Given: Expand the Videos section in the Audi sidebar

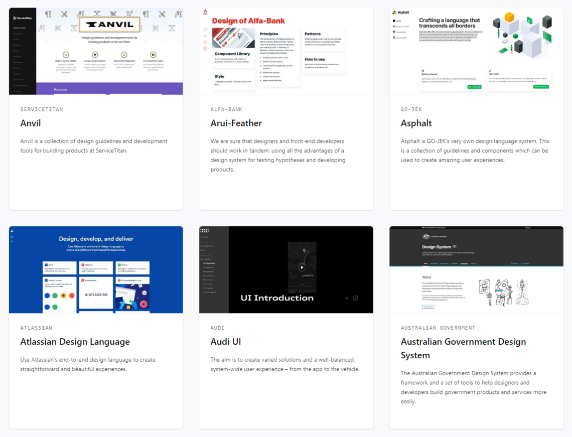Looking at the screenshot, I should [203, 250].
